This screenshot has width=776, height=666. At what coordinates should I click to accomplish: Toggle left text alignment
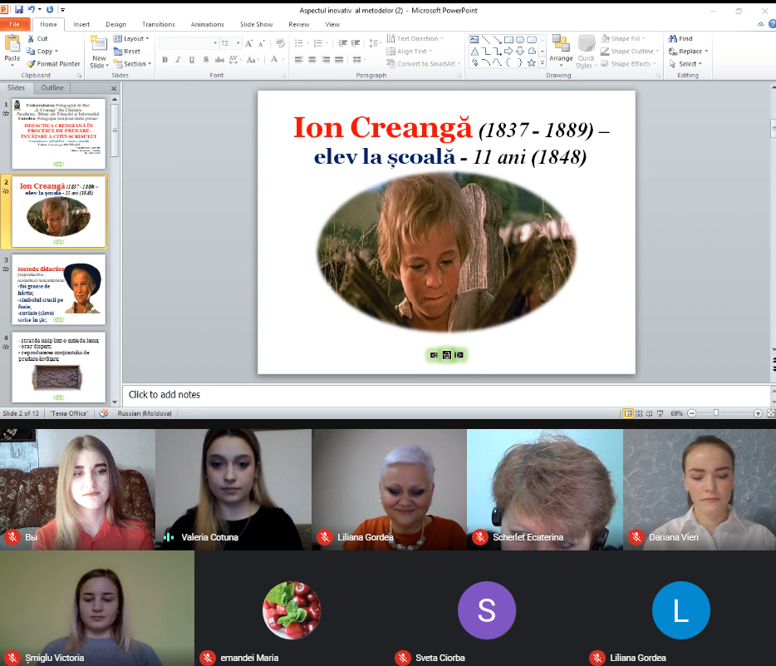point(299,60)
